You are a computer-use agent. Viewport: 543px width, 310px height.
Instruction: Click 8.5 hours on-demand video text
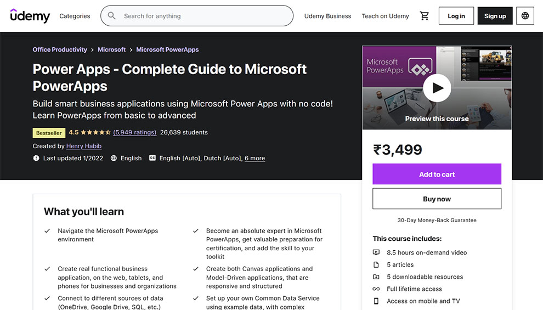pos(427,252)
